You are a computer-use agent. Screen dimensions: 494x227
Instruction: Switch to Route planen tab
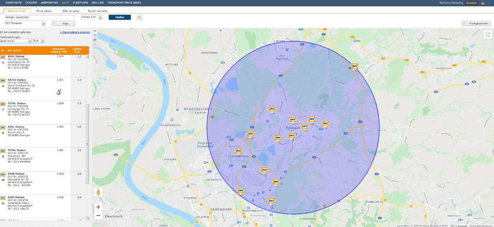pyautogui.click(x=44, y=11)
